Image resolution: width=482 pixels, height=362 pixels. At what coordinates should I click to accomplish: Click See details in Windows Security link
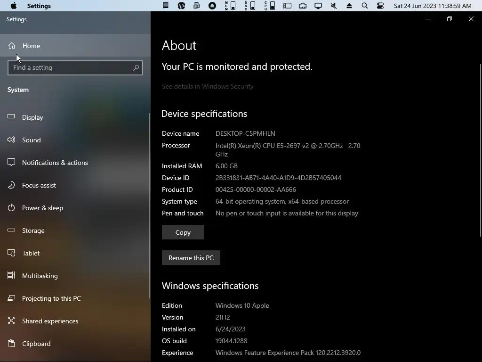[x=208, y=87]
